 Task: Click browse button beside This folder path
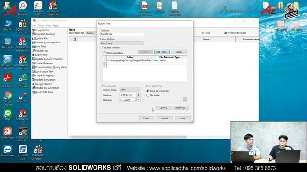pyautogui.click(x=185, y=100)
